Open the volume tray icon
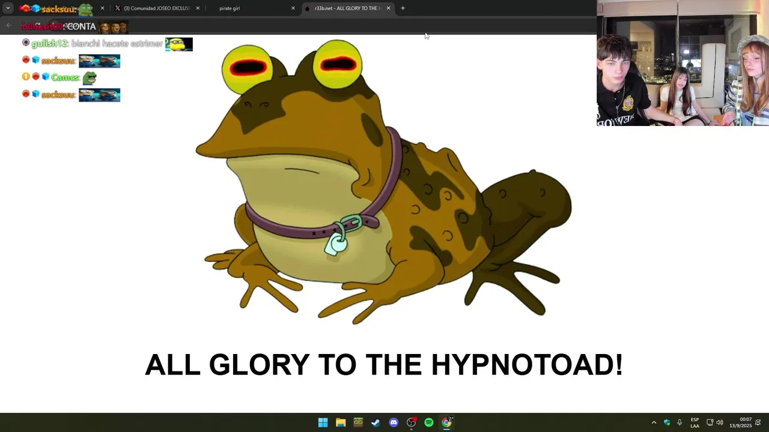This screenshot has width=769, height=432. [720, 422]
